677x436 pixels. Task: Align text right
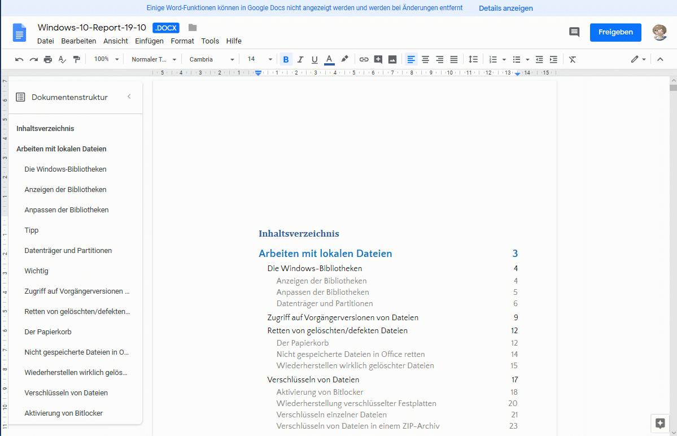(x=439, y=59)
